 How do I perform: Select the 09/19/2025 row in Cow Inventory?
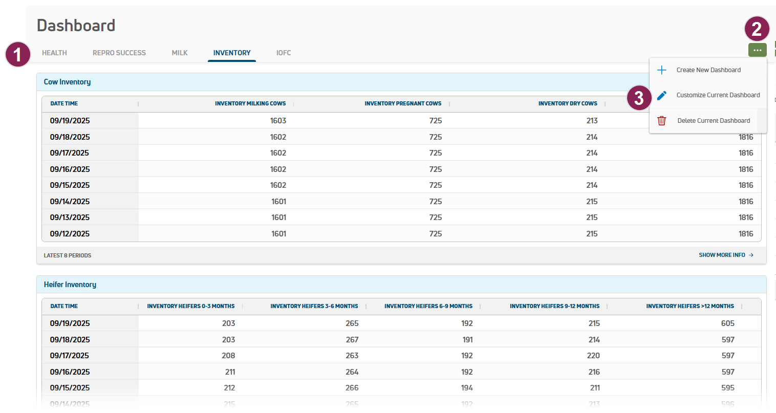[x=70, y=121]
